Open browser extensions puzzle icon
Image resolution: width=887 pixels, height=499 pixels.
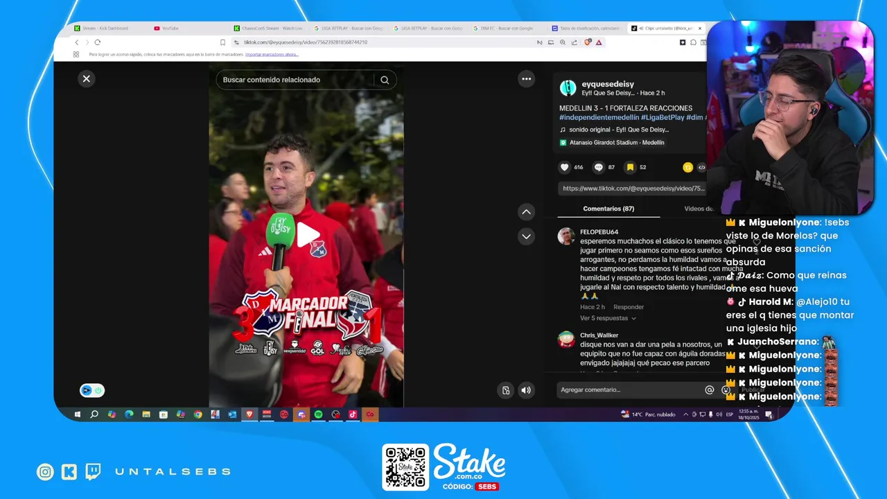pyautogui.click(x=693, y=42)
